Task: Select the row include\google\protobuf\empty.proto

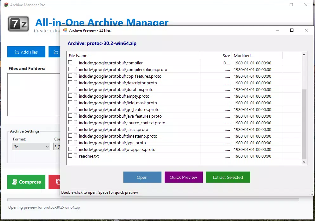Action: (184, 96)
